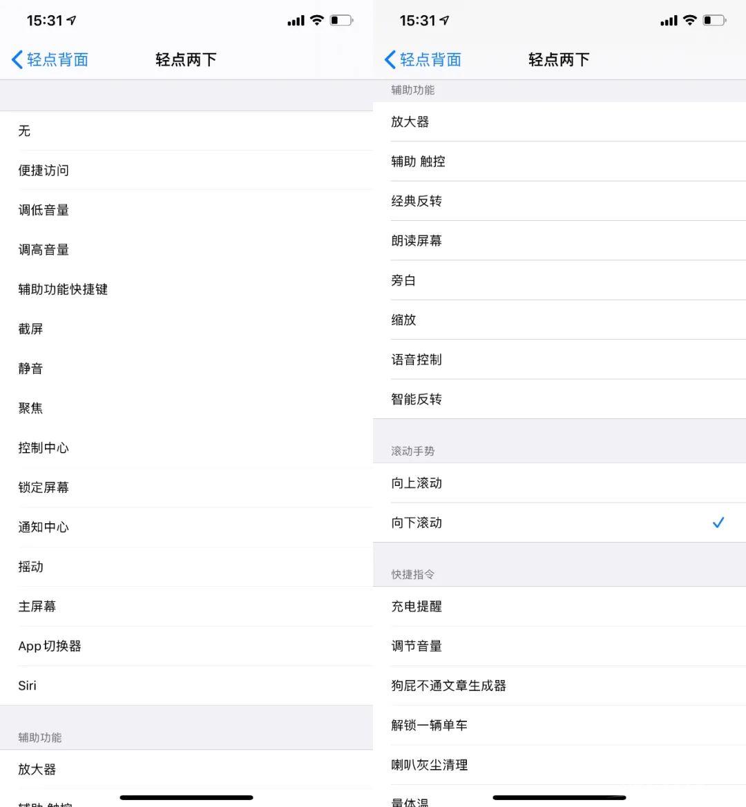Tap the battery icon on the right screen

pos(713,21)
